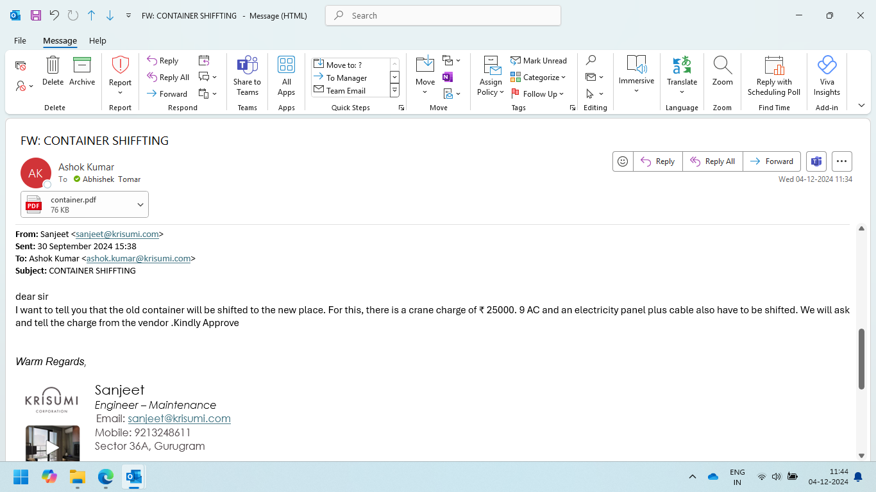Expand the Categorize dropdown
The width and height of the screenshot is (876, 492).
pos(539,78)
